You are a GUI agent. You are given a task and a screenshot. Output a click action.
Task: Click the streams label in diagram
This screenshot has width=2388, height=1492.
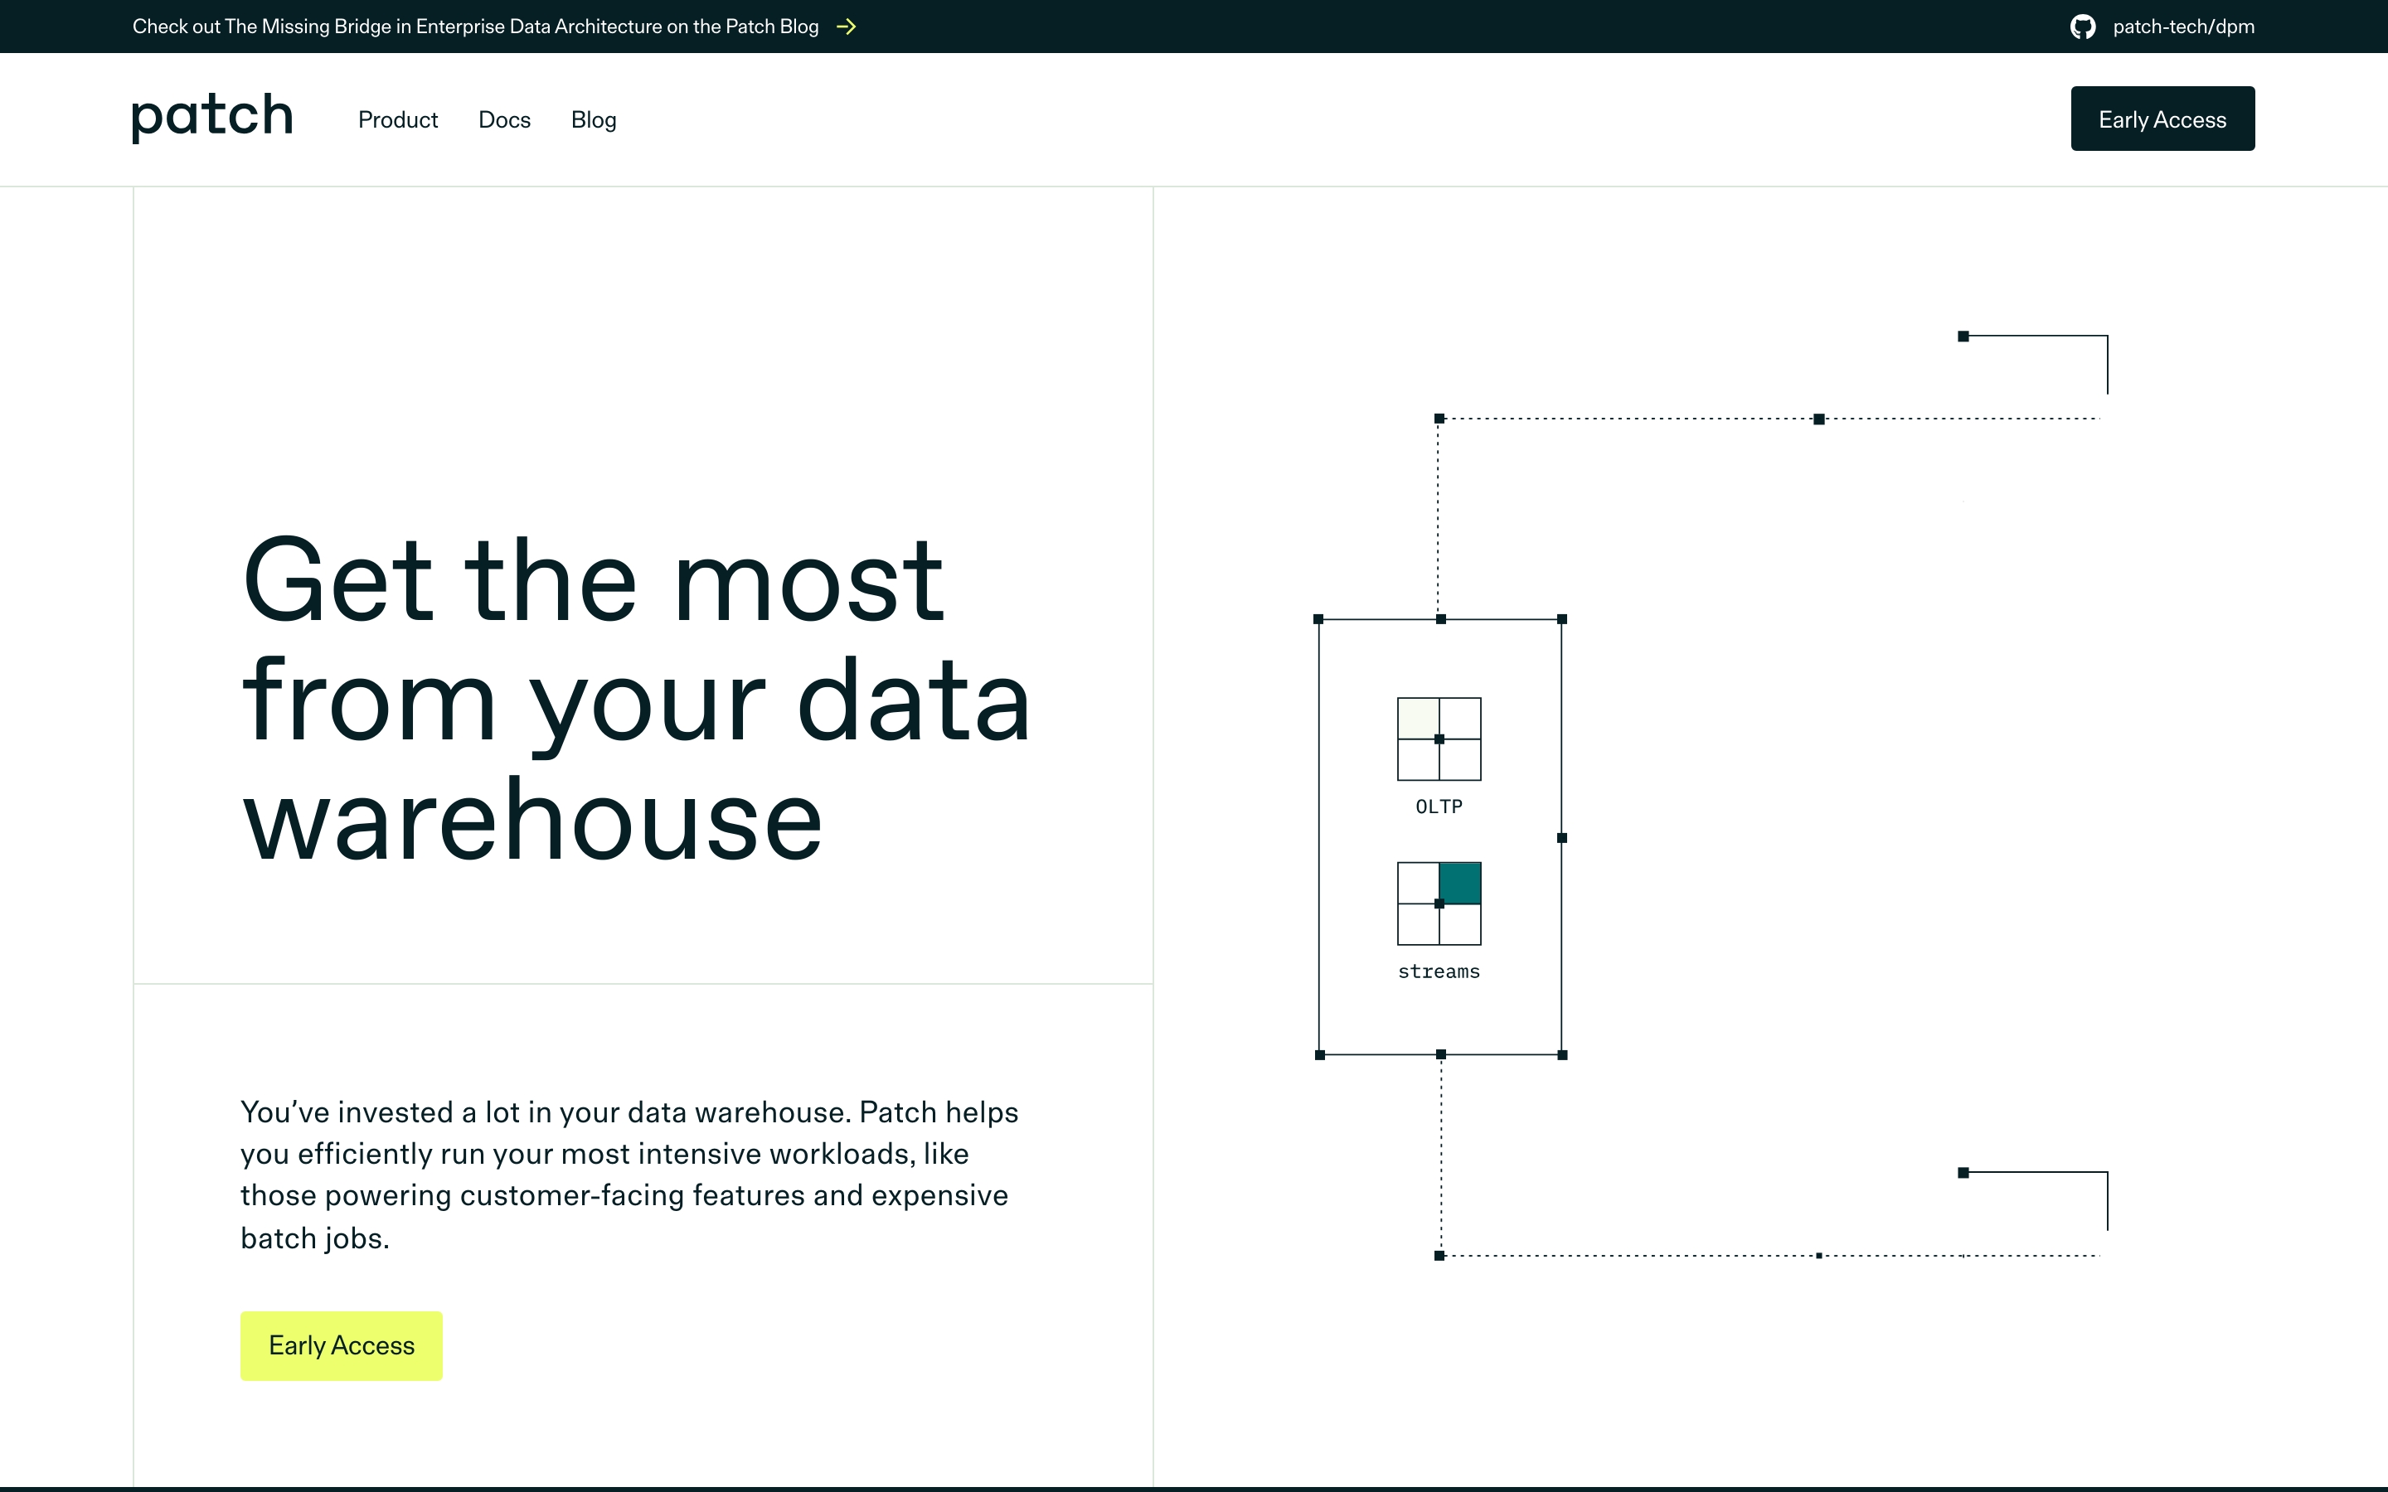coord(1439,971)
